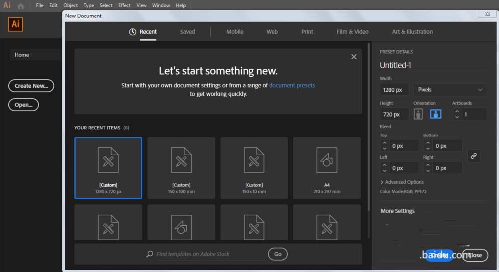Expand Advanced Options
This screenshot has height=272, width=499.
pyautogui.click(x=402, y=182)
